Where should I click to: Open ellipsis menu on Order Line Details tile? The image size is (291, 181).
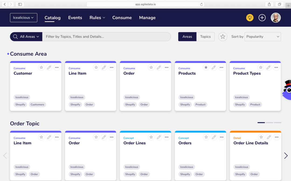tap(276, 137)
